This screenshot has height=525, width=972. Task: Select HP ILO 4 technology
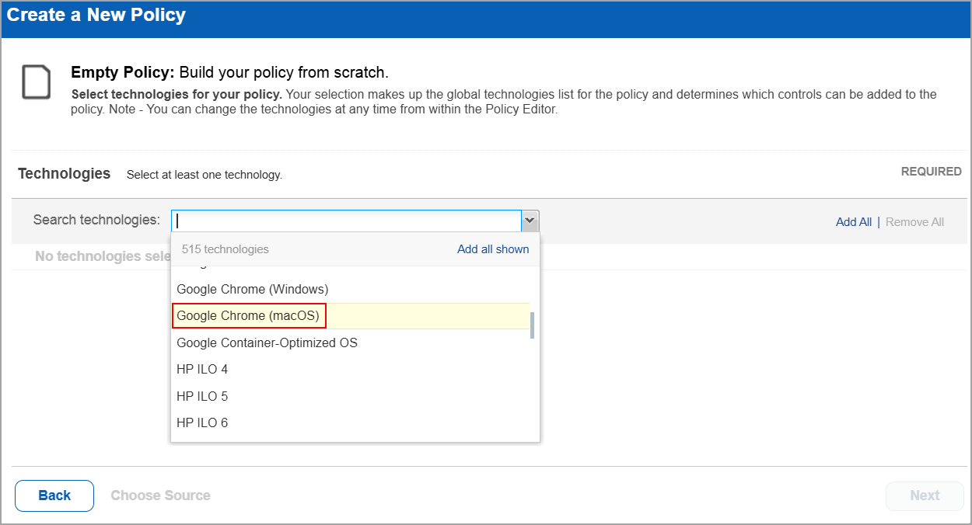tap(350, 370)
